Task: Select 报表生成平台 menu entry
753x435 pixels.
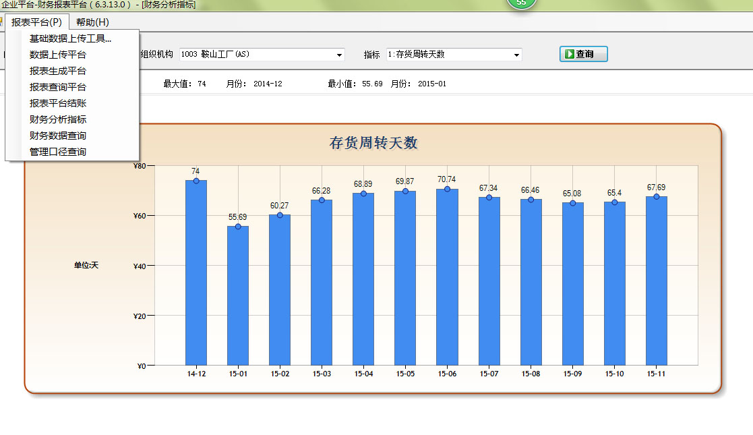Action: click(x=72, y=71)
